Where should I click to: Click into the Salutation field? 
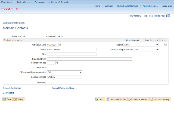coord(66,67)
